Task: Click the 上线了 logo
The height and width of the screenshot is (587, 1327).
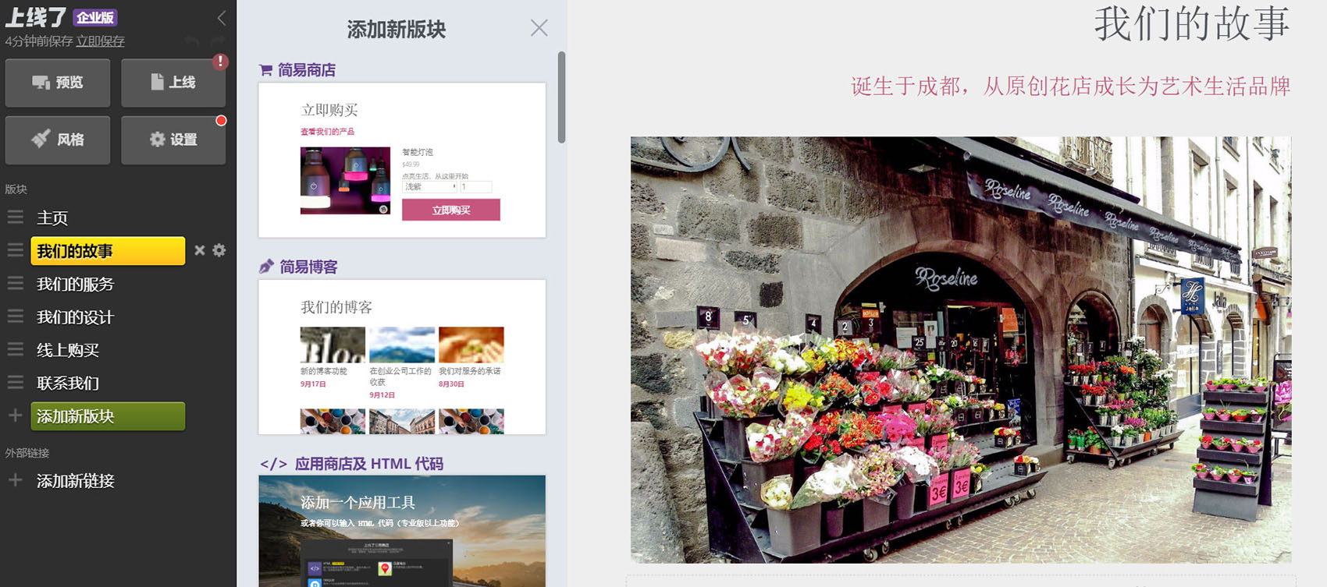Action: (36, 17)
